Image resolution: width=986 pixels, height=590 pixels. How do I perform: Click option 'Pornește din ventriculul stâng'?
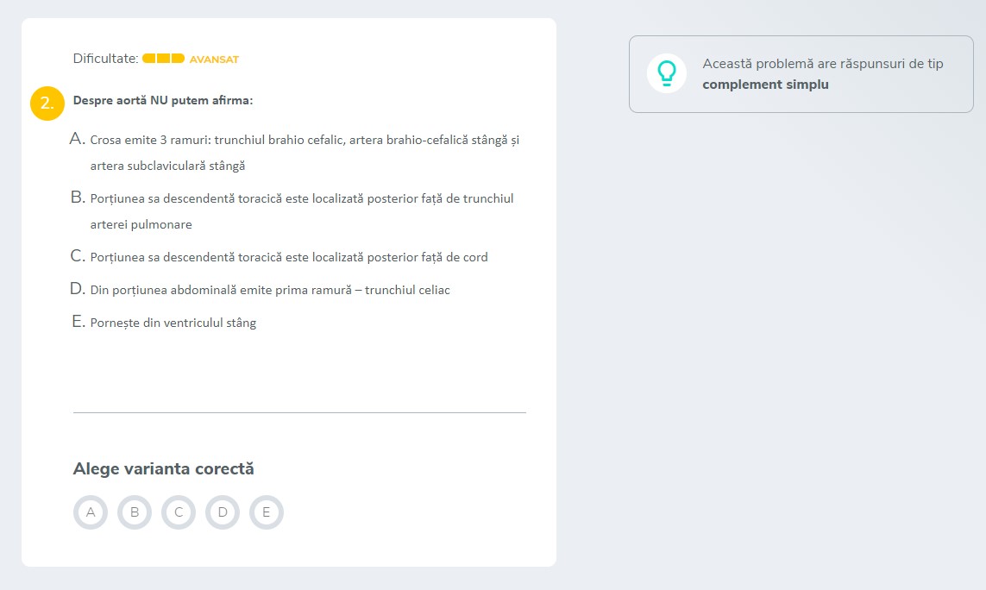[x=173, y=323]
